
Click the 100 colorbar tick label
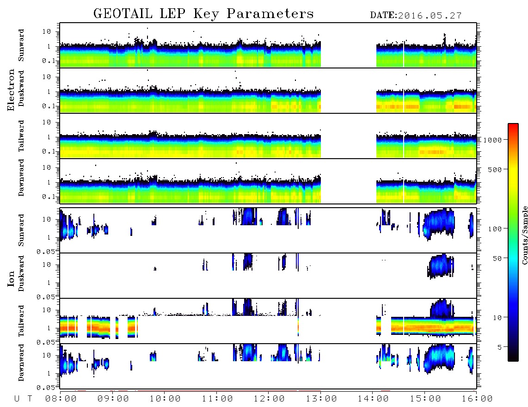coord(495,229)
